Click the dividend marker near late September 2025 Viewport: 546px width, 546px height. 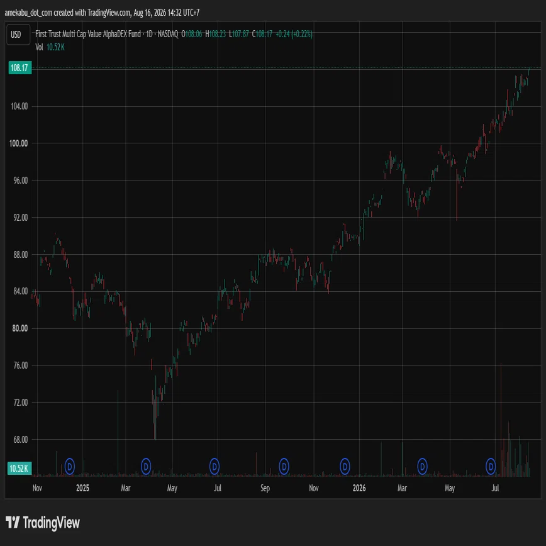point(284,466)
